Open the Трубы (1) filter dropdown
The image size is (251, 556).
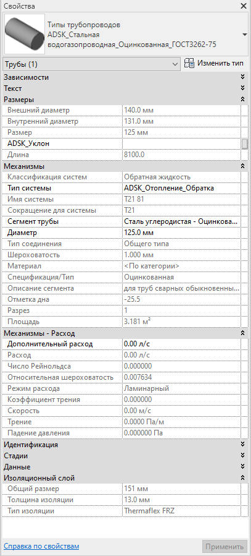click(91, 64)
